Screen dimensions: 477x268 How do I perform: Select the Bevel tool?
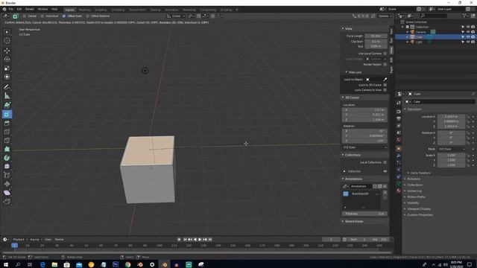[x=7, y=123]
